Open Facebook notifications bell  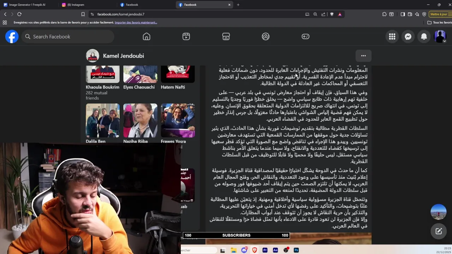click(424, 37)
